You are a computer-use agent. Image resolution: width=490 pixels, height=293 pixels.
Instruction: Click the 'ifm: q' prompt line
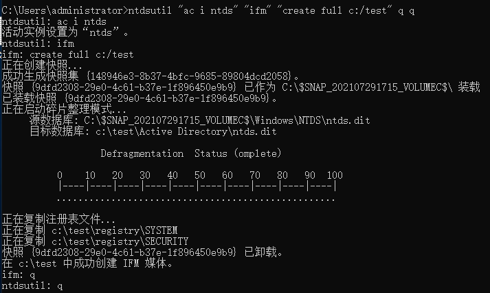pos(19,275)
